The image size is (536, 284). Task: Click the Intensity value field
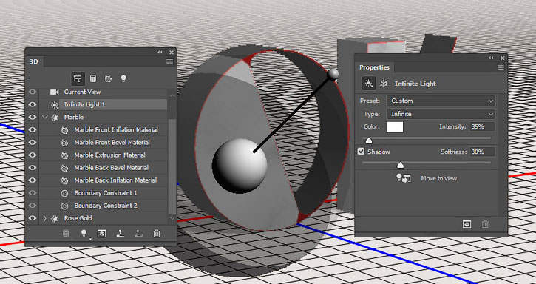tap(482, 126)
